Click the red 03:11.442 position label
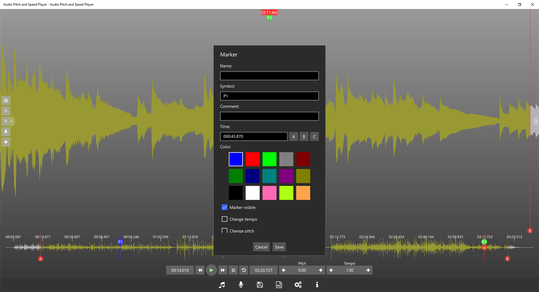Image resolution: width=539 pixels, height=292 pixels. (269, 12)
